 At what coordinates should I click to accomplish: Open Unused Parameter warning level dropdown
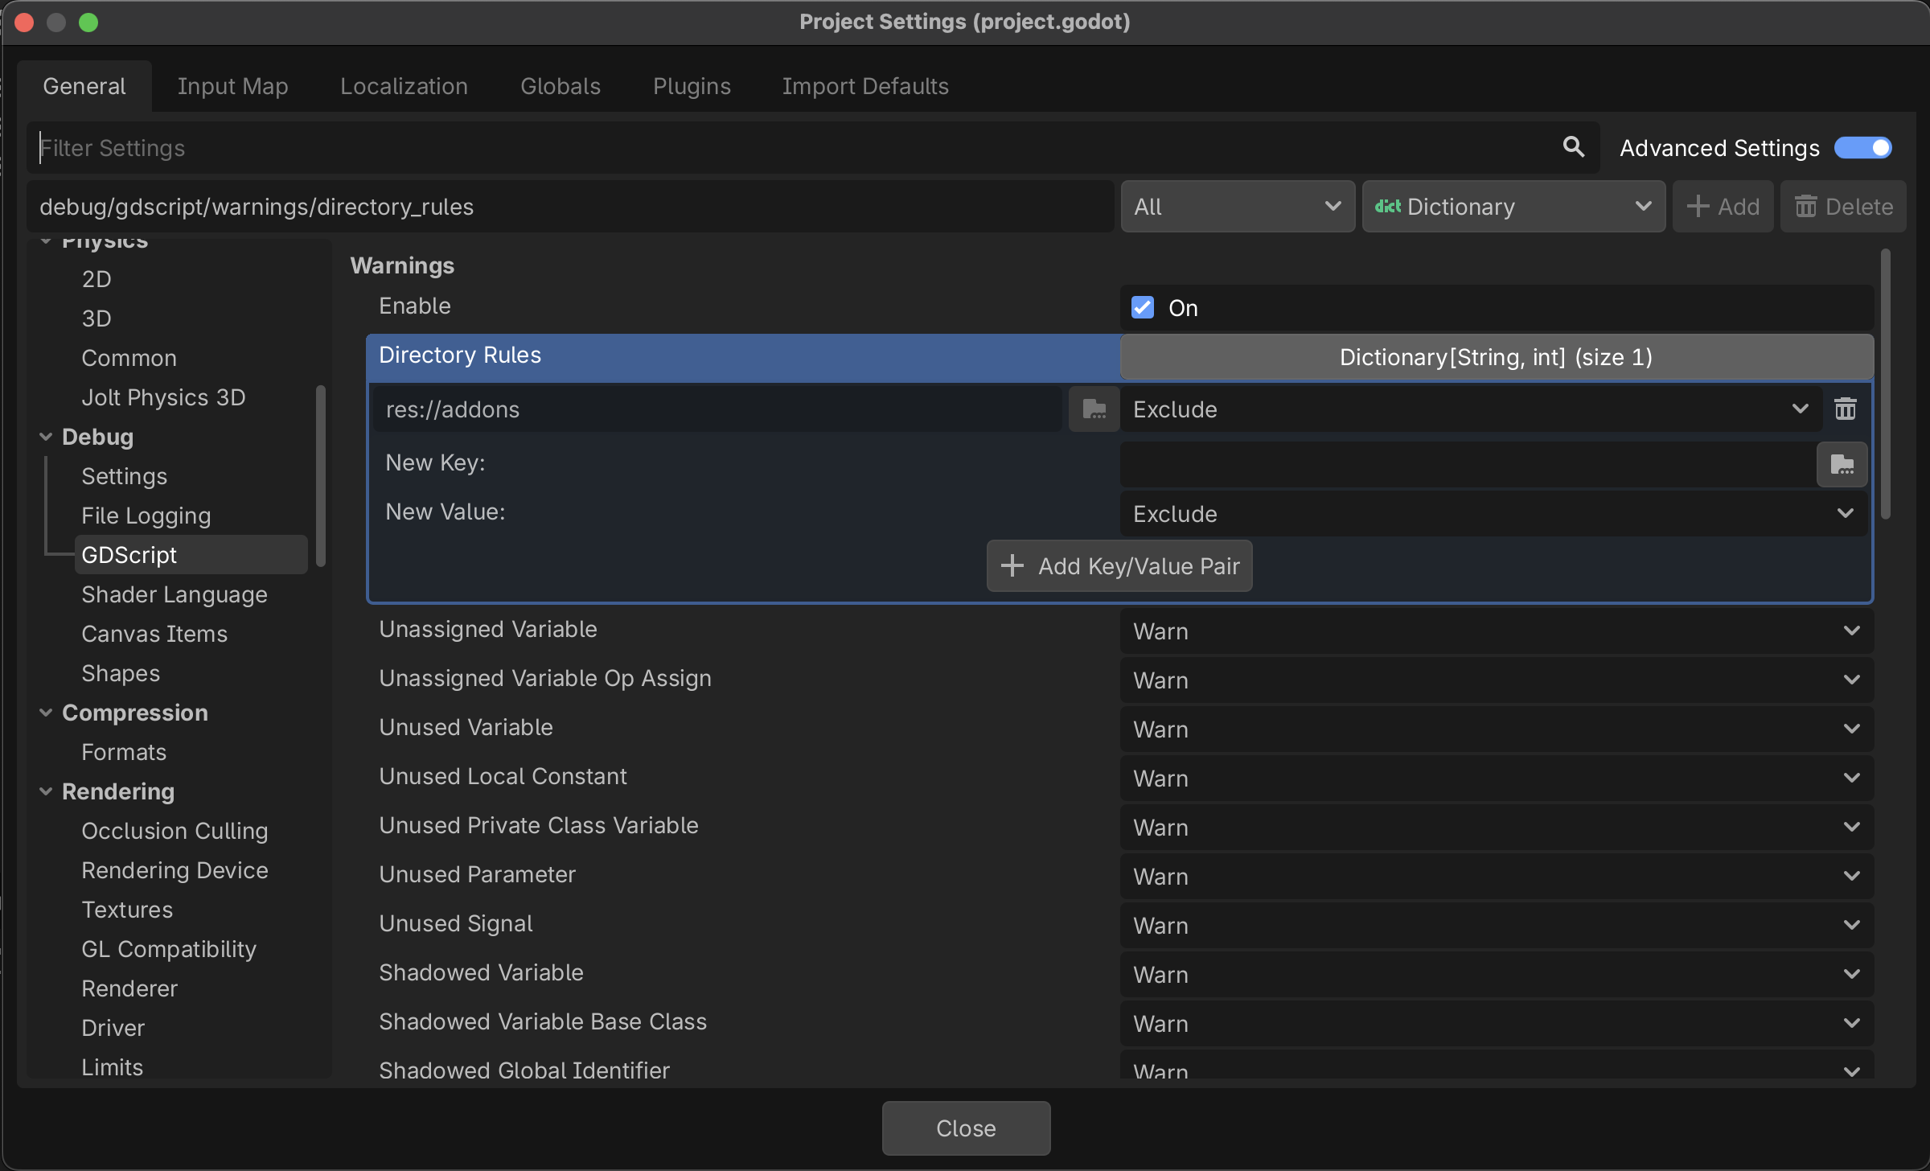pos(1497,877)
